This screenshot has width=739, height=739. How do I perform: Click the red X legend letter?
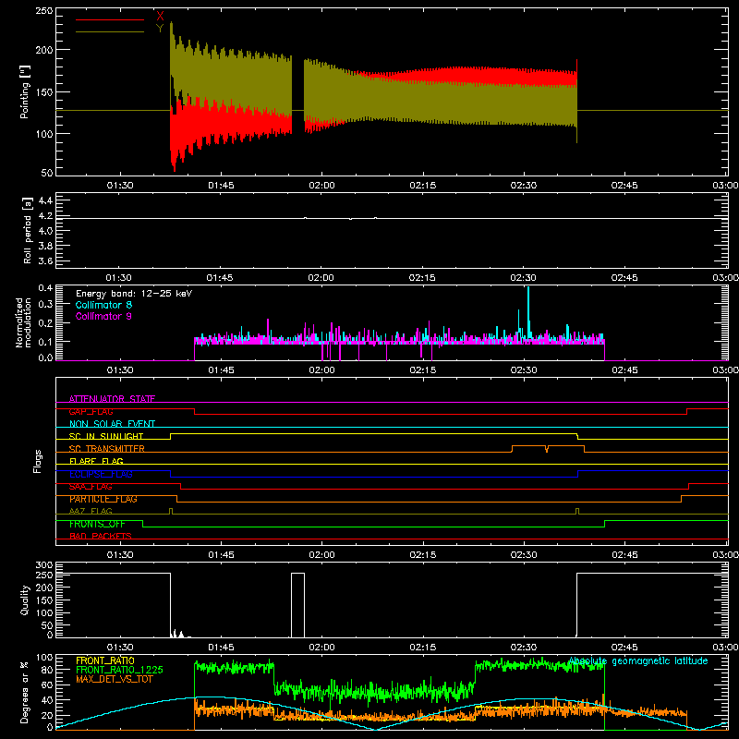pyautogui.click(x=160, y=16)
